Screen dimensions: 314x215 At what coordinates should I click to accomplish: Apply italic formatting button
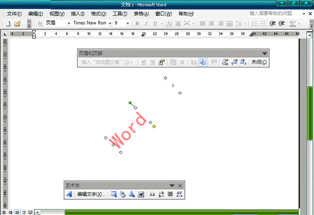coord(146,24)
